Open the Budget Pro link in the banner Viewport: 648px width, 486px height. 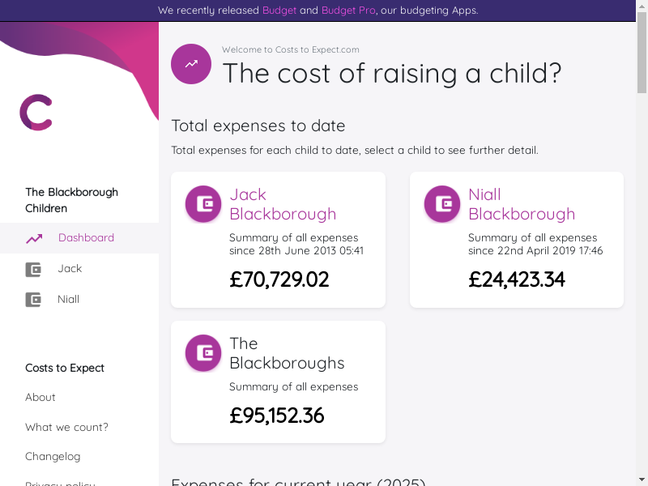tap(347, 11)
